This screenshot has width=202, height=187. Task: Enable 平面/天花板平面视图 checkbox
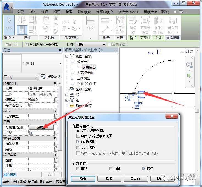pyautogui.click(x=78, y=136)
